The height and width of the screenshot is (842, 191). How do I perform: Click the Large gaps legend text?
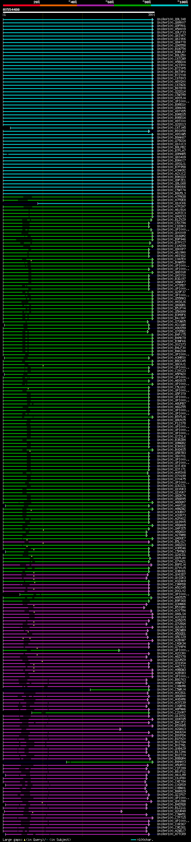point(37,839)
